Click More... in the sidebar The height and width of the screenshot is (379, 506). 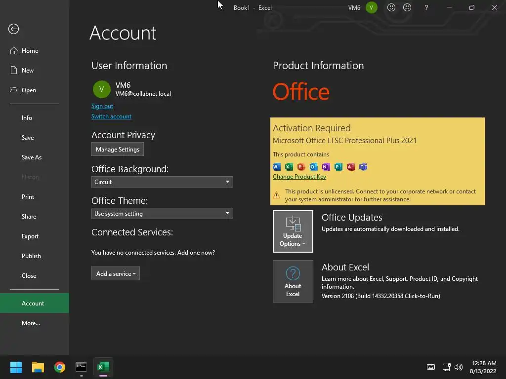point(35,323)
